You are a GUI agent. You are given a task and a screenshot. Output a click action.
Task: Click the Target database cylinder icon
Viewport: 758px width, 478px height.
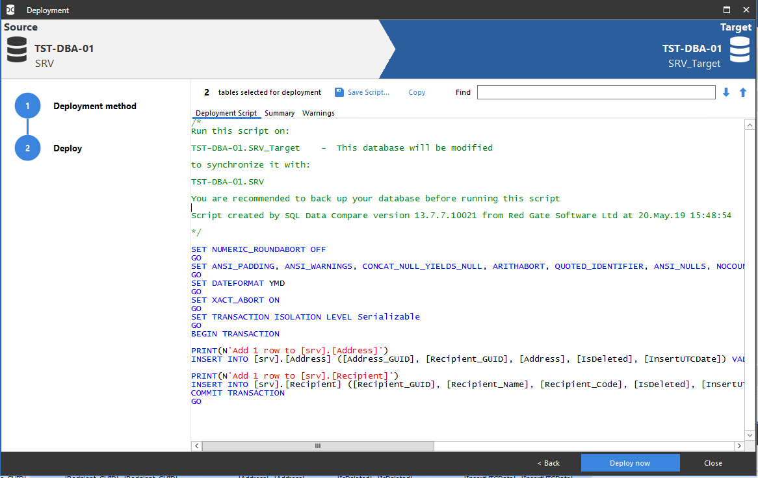tap(740, 49)
